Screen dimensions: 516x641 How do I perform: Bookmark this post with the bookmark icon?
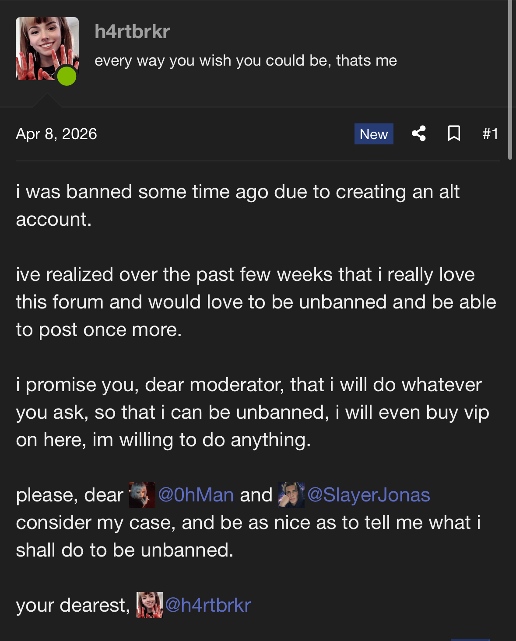click(454, 133)
